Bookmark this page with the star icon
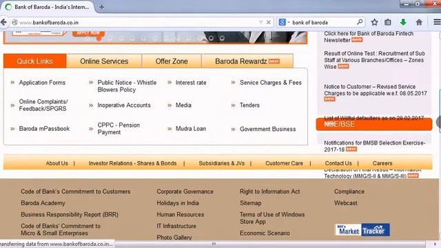Viewport: 441px width, 248px height. [374, 22]
